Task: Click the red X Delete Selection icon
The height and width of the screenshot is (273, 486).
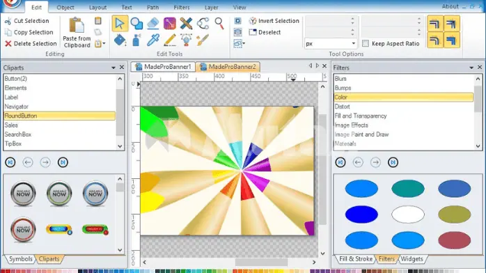Action: tap(8, 44)
